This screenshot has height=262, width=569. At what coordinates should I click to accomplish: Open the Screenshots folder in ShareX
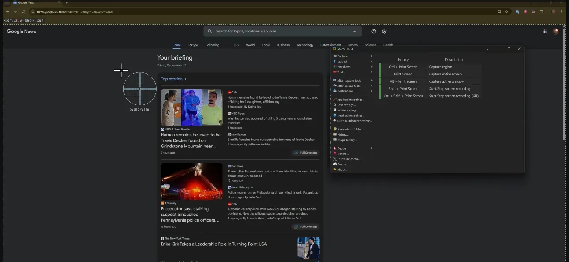click(x=351, y=129)
